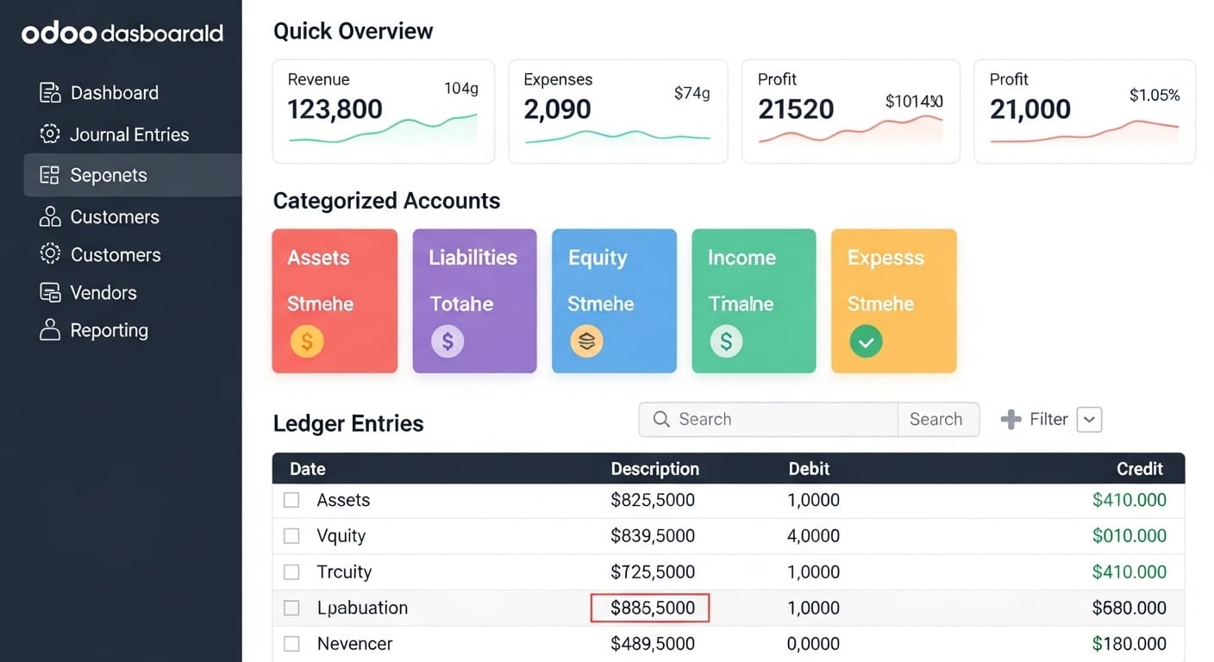Click the stacked layers icon on Equity card
Screen dimensions: 1214x662
coord(586,341)
